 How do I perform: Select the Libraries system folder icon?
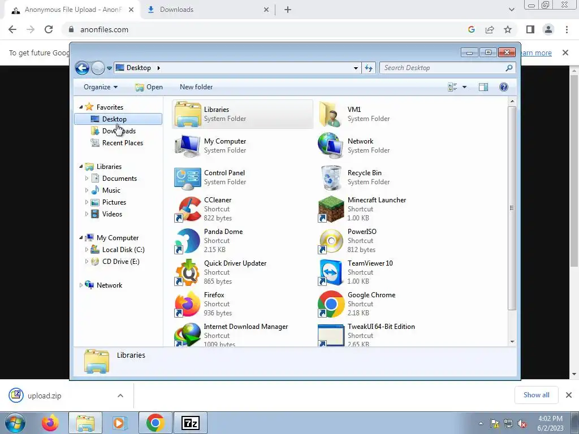pos(188,114)
